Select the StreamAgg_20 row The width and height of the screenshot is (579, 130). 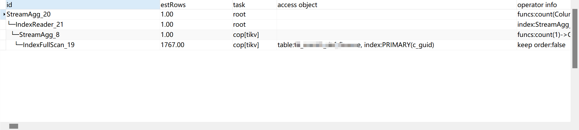[28, 14]
